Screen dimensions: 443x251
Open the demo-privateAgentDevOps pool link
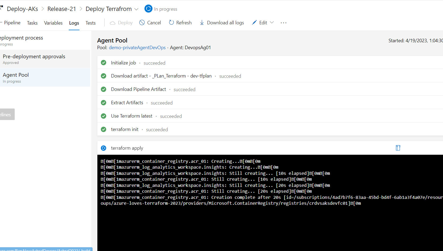point(137,47)
